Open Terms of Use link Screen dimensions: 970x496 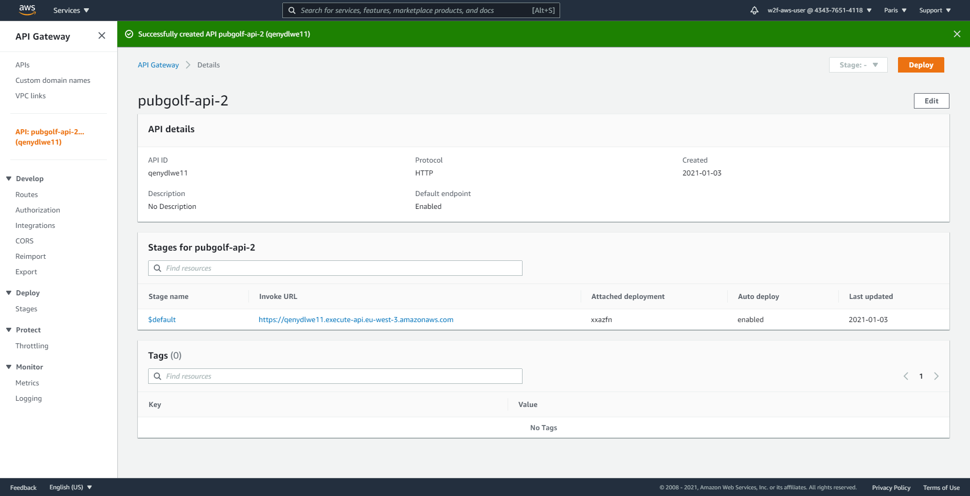pos(941,487)
